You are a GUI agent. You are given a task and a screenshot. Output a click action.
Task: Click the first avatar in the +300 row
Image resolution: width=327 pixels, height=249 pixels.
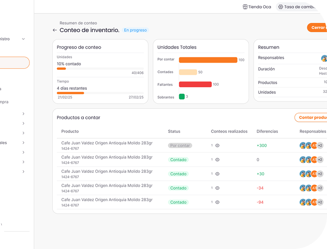[x=303, y=146]
